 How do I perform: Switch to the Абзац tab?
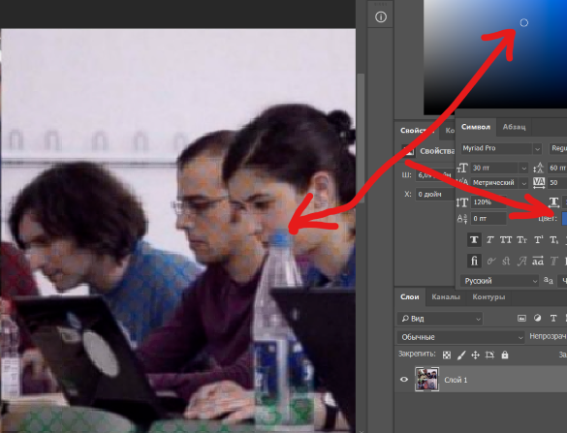pyautogui.click(x=514, y=127)
